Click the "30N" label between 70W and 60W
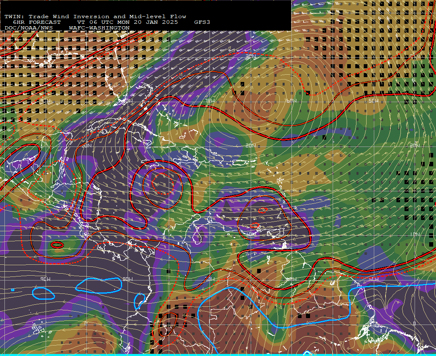Image resolution: width=436 pixels, height=356 pixels. [251, 57]
